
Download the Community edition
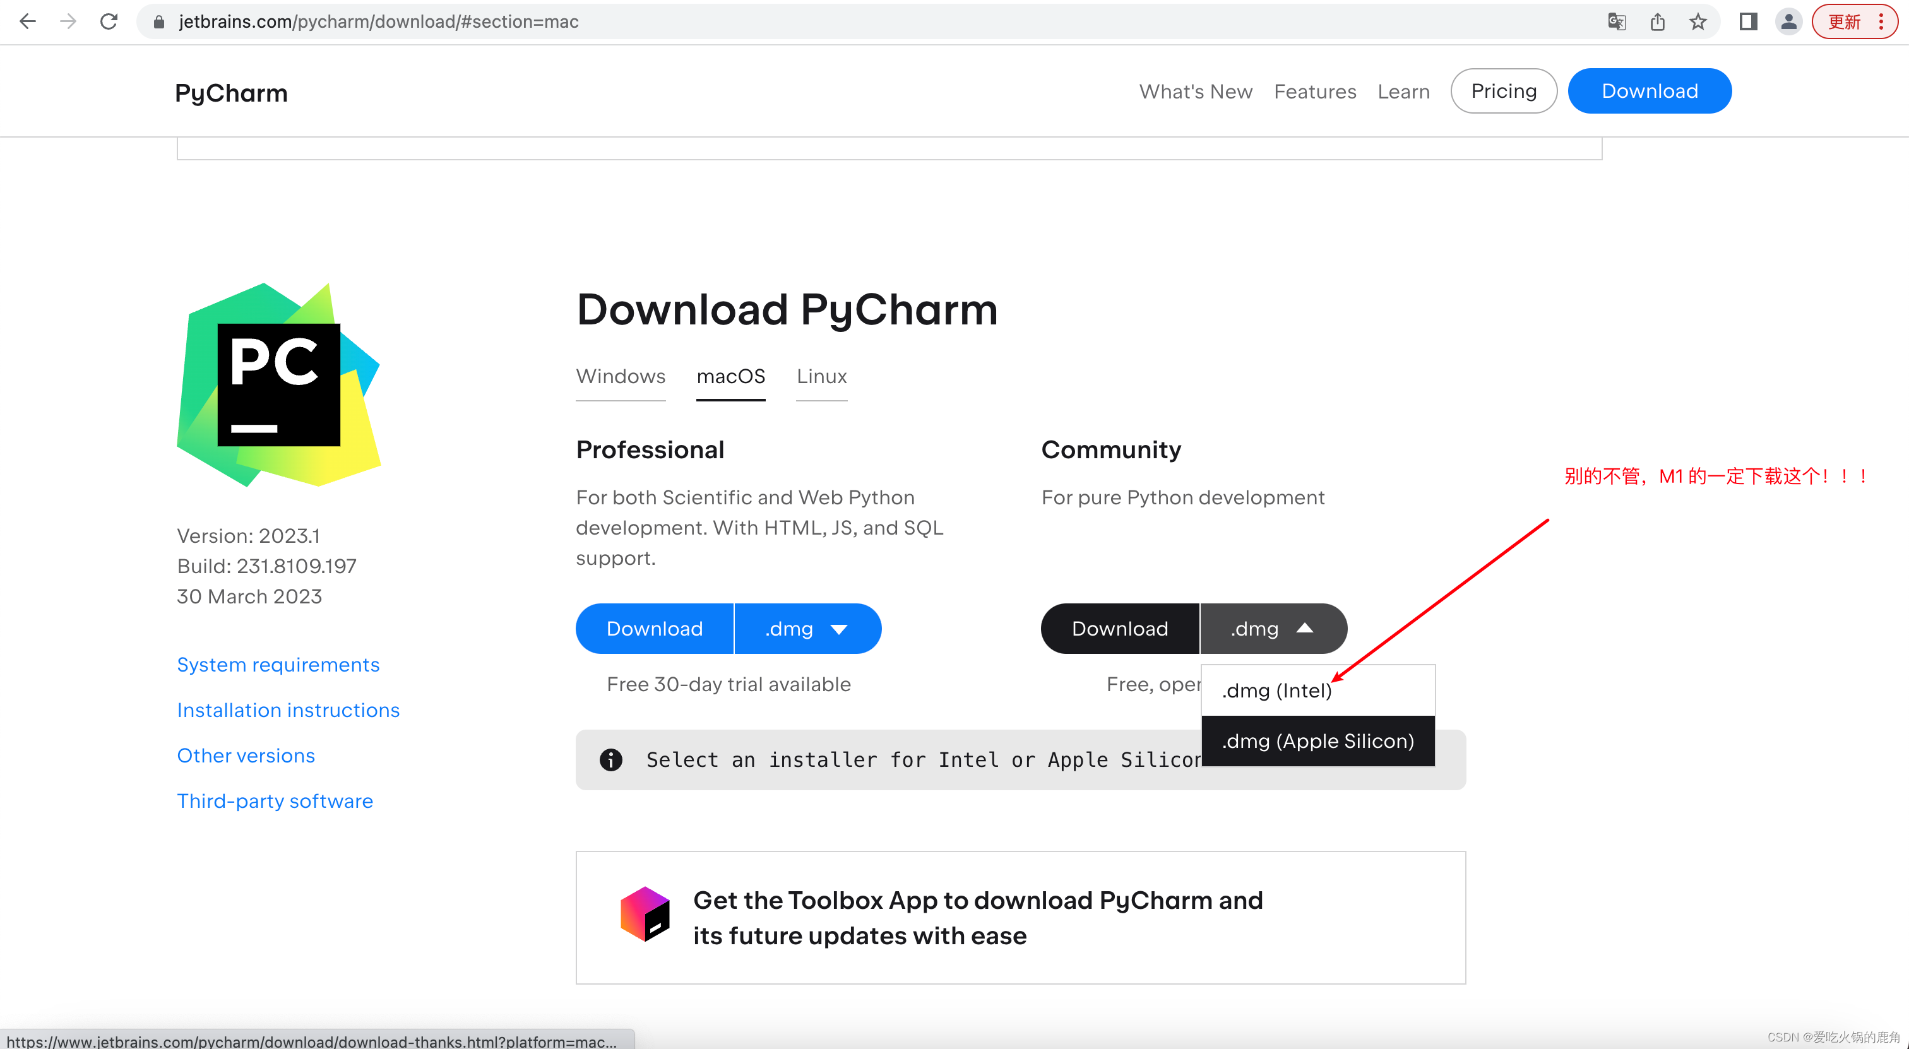pyautogui.click(x=1119, y=628)
